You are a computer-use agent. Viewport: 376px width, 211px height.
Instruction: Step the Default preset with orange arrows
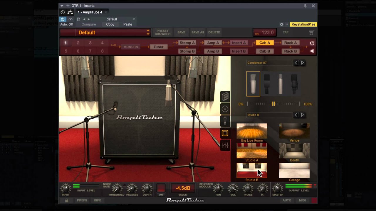pyautogui.click(x=148, y=33)
